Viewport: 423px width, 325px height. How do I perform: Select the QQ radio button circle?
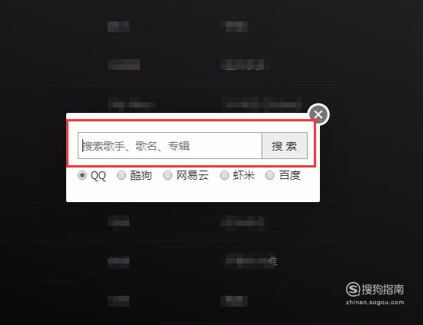pos(82,175)
